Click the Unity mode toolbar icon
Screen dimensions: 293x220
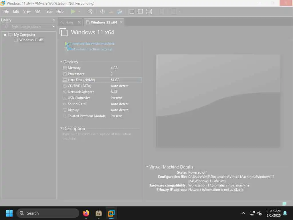coord(161,11)
